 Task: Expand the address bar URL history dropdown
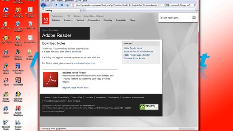pos(163,5)
